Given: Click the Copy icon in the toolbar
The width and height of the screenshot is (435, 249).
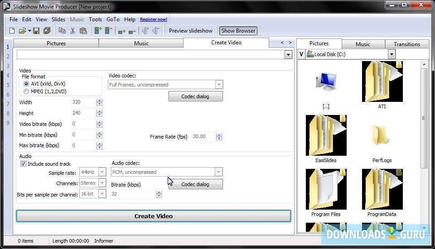Looking at the screenshot, I should 62,31.
